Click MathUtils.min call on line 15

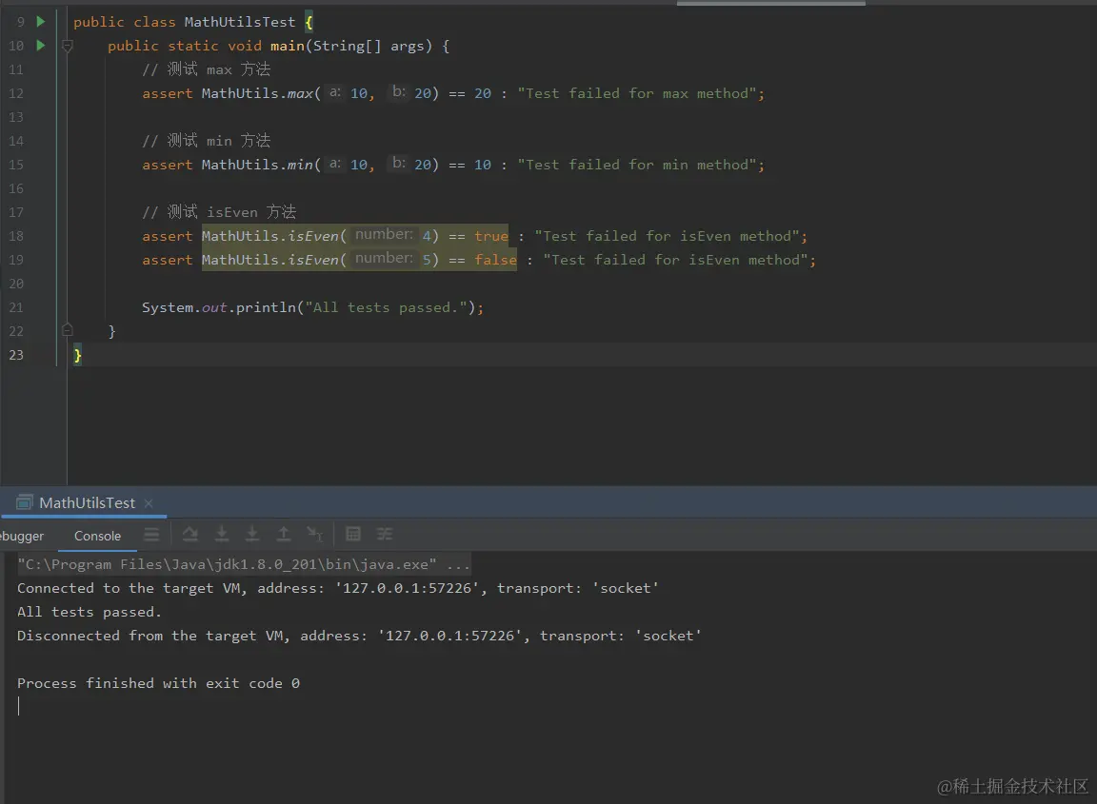coord(320,165)
